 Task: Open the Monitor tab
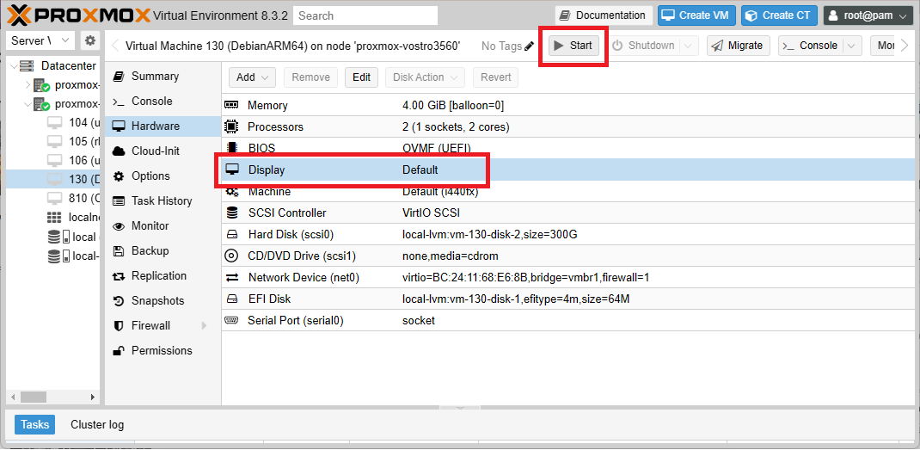pyautogui.click(x=163, y=225)
